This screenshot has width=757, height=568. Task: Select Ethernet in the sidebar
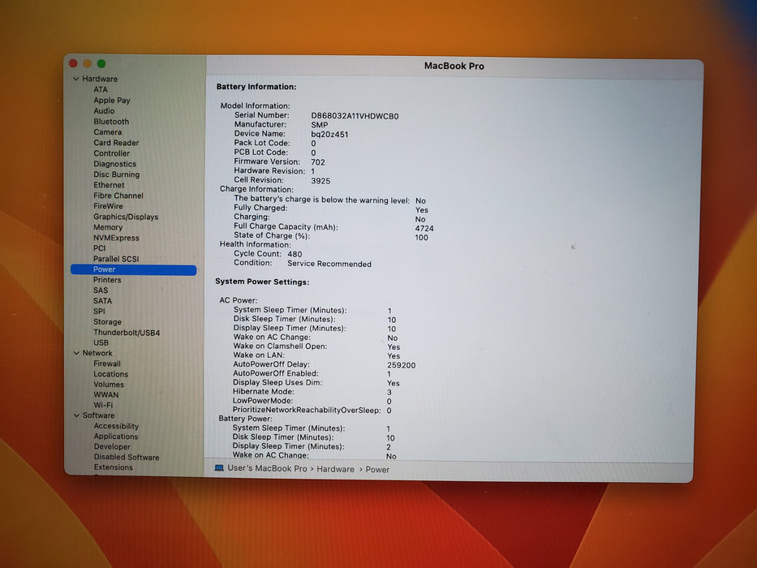tap(109, 185)
